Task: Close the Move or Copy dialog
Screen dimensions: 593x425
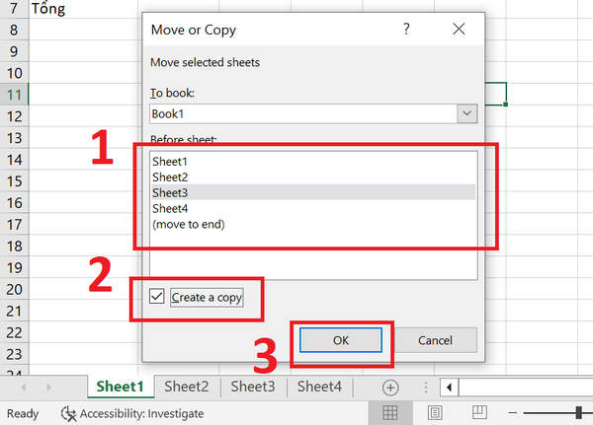Action: point(459,29)
